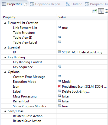Screen dimensions: 108x125
Task: Switch to the Properties tab
Action: [x=14, y=4]
